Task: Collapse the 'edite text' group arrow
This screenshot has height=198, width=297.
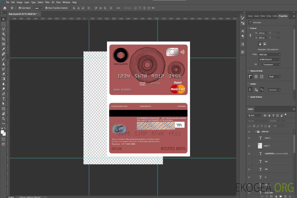Action: tap(255, 131)
